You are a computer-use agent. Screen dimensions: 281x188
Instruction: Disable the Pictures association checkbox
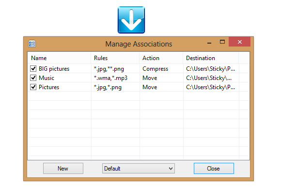pyautogui.click(x=33, y=87)
